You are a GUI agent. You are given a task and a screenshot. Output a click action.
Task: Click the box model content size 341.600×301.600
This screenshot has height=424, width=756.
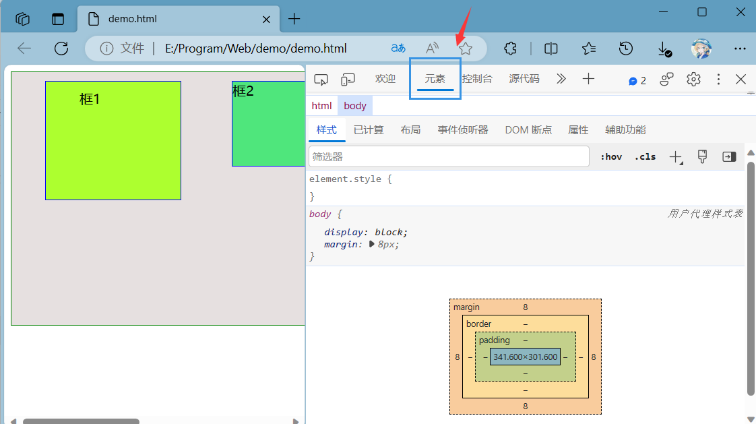coord(526,357)
